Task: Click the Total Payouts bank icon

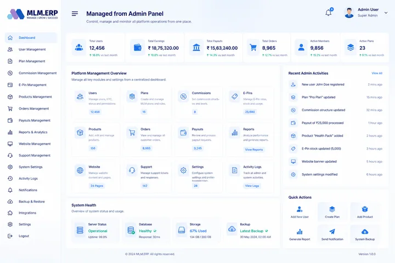Action: (196, 47)
